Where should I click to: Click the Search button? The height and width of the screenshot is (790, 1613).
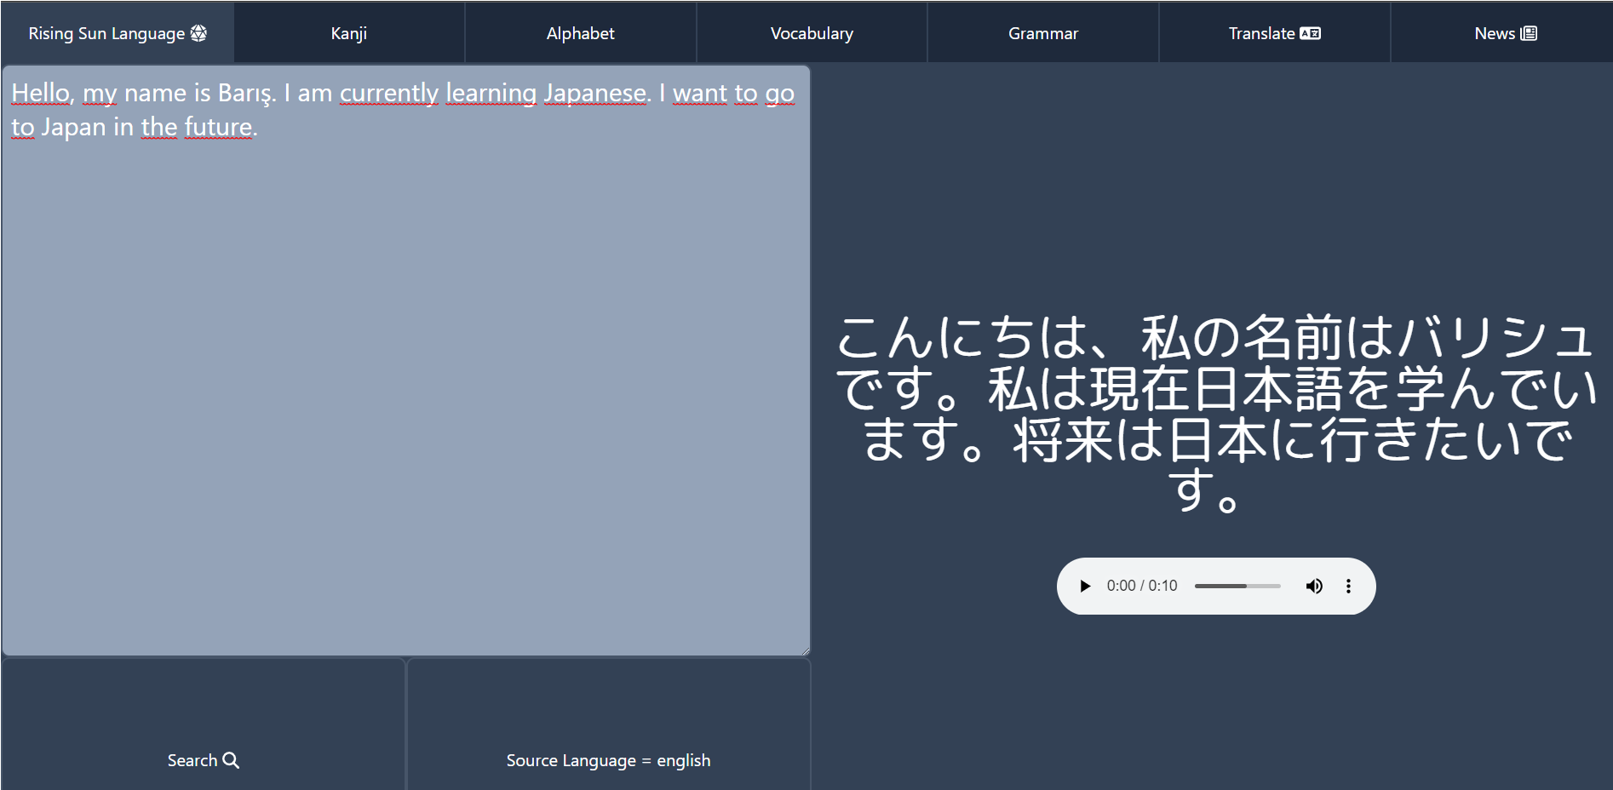203,724
